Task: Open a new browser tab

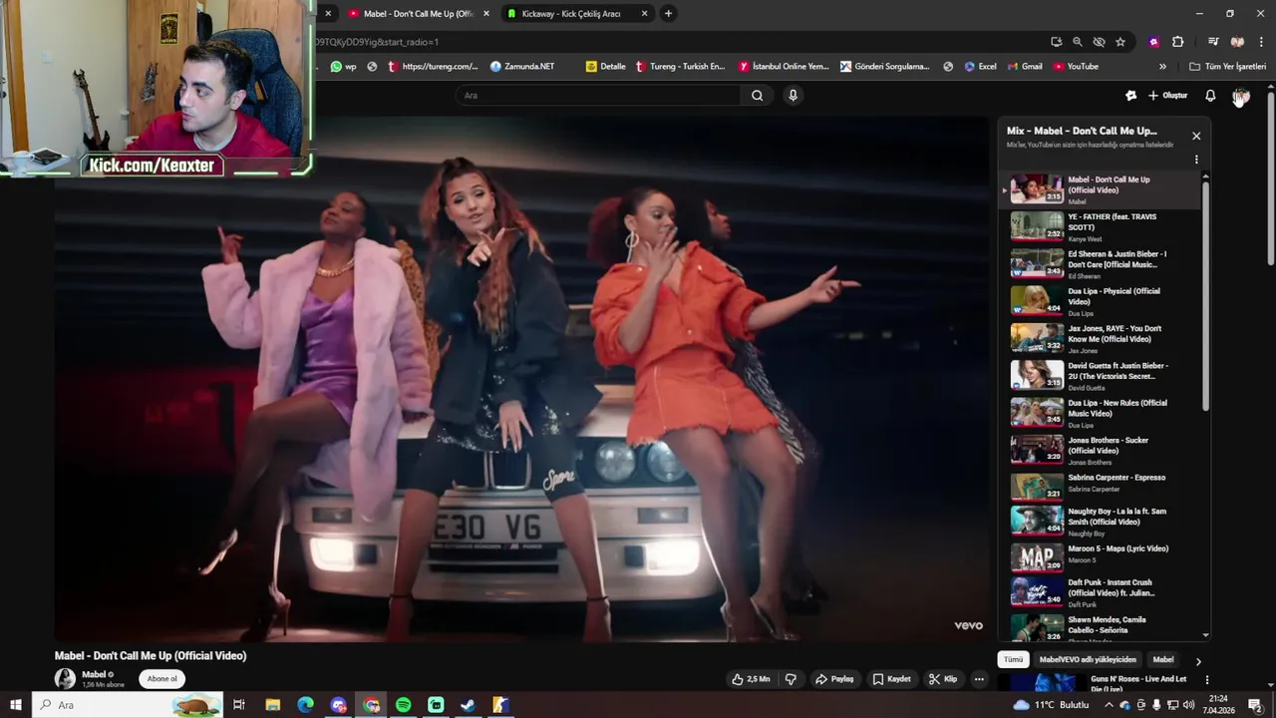Action: pos(668,14)
